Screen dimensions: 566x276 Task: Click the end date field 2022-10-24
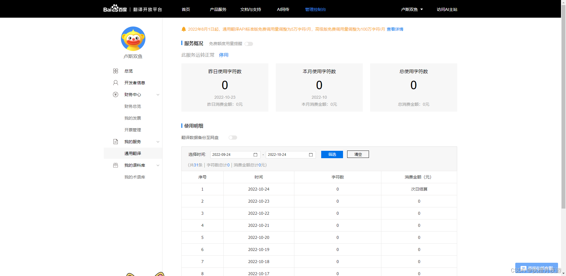tap(291, 155)
